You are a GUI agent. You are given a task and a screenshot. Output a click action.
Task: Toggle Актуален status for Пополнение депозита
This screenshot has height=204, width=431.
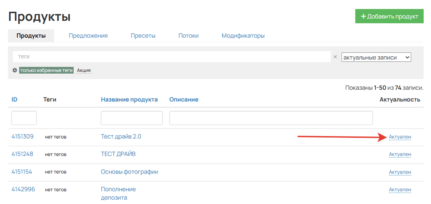(x=400, y=190)
